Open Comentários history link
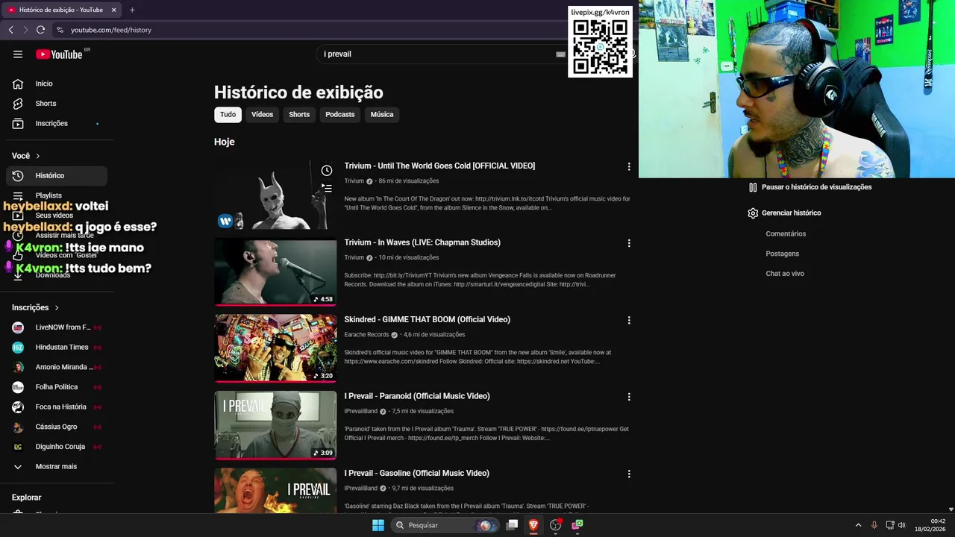 coord(786,234)
